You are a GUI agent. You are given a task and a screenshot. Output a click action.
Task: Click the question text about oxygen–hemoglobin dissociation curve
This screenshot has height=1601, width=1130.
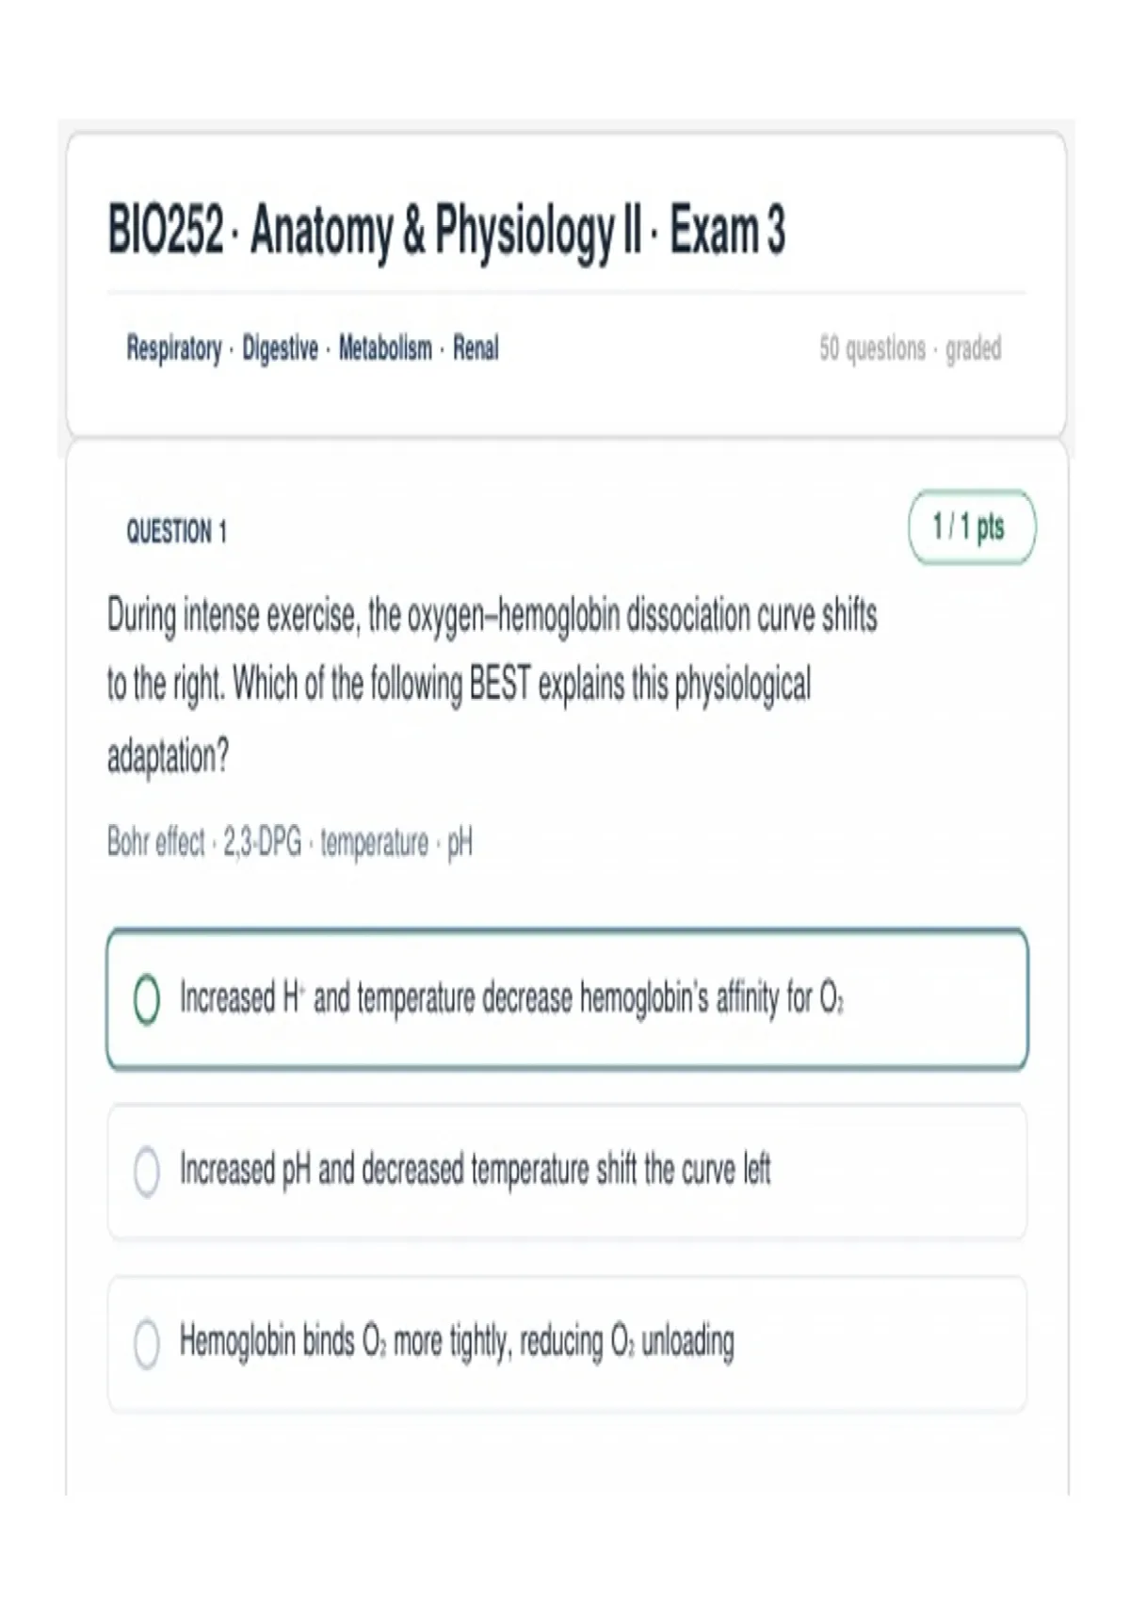click(x=492, y=686)
